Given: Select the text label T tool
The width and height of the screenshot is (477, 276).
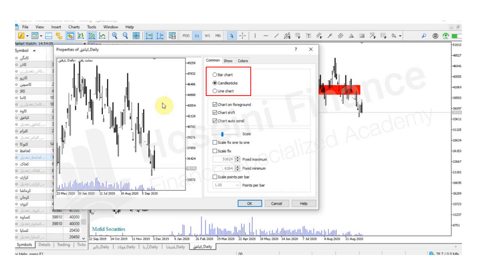Looking at the screenshot, I should pos(309,36).
